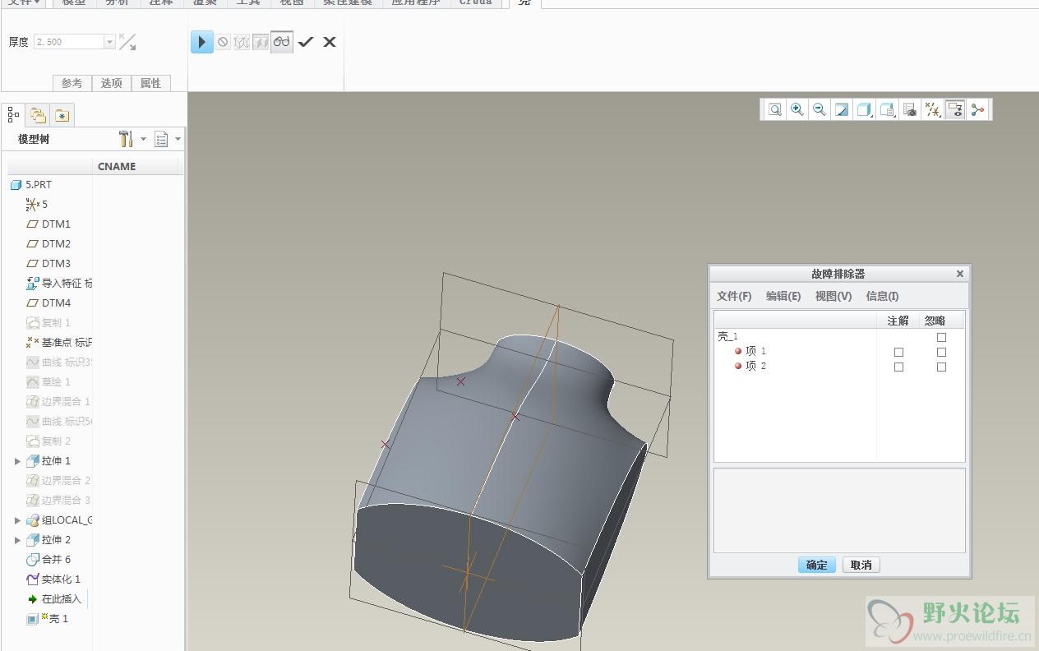Select 5.PRT root in model tree
The height and width of the screenshot is (651, 1039).
pyautogui.click(x=31, y=185)
